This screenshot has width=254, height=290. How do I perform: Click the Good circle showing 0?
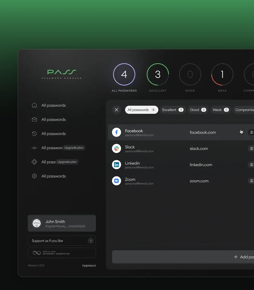(190, 74)
